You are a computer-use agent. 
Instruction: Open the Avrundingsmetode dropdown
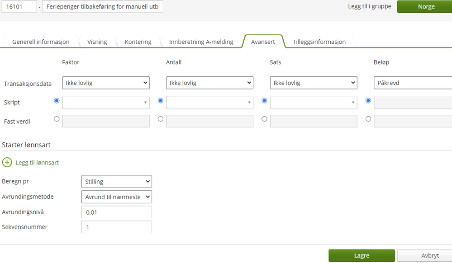tap(116, 197)
